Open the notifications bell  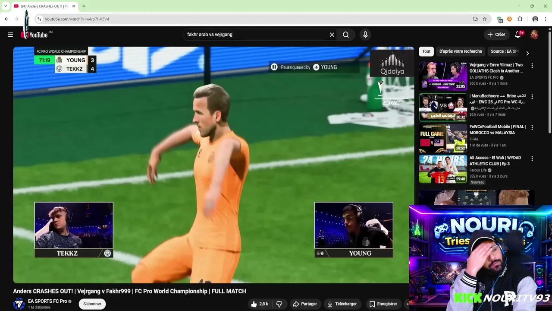click(518, 35)
